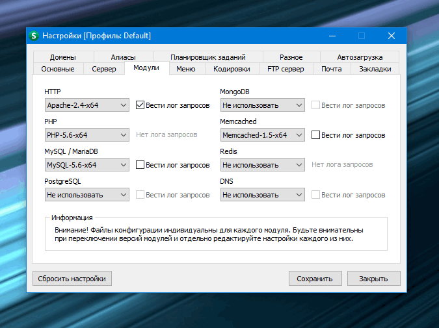Switch to the Алиасы tab
Viewport: 439px width, 328px height.
pos(123,57)
